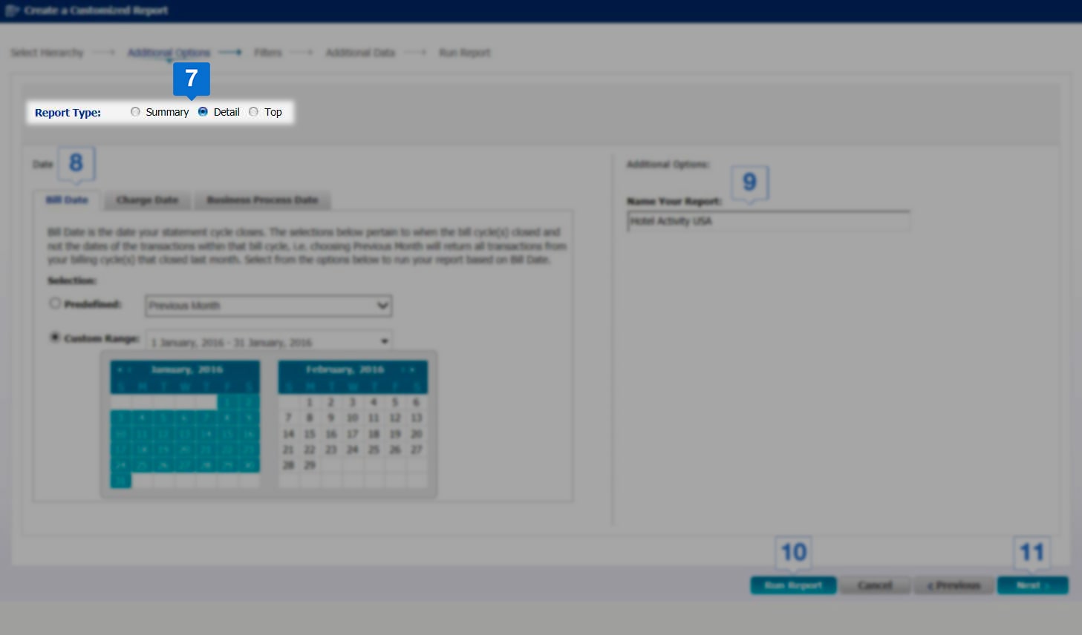Switch to the Charge Date tab
This screenshot has width=1082, height=635.
(147, 200)
